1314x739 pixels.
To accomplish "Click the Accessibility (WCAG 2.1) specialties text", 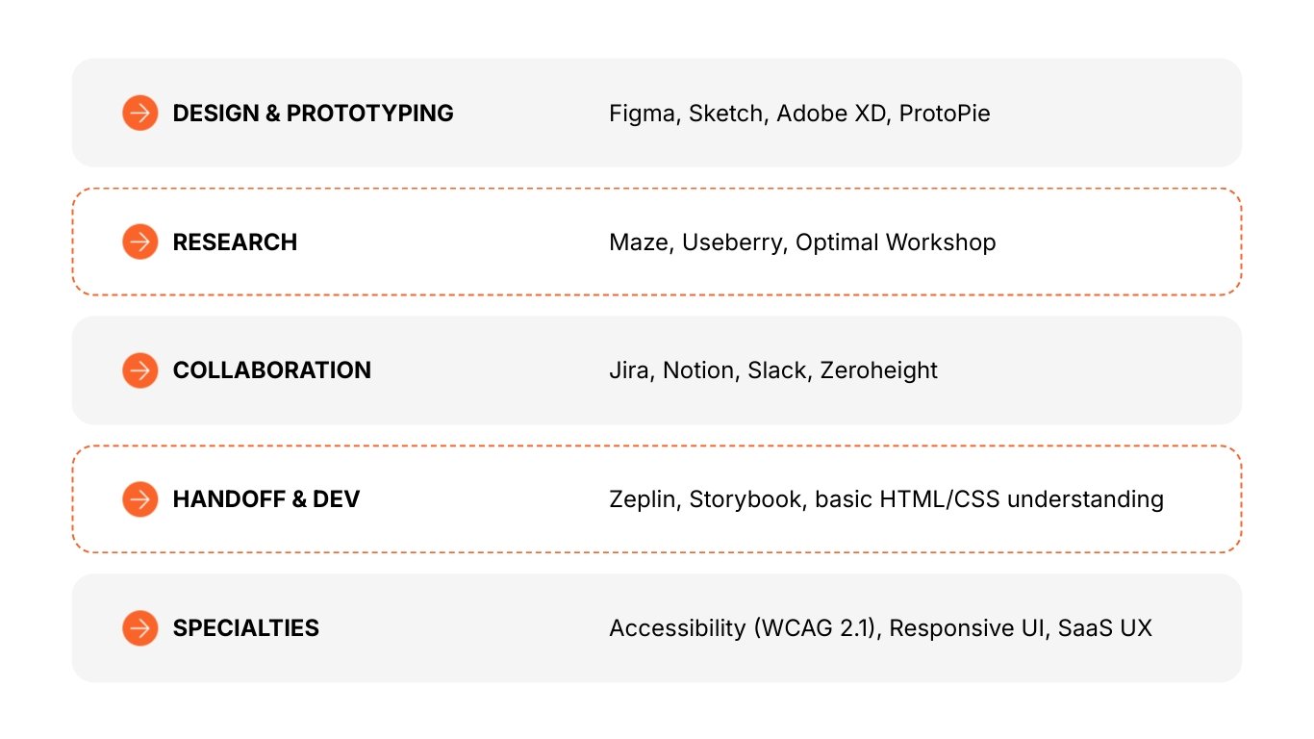I will tap(880, 628).
